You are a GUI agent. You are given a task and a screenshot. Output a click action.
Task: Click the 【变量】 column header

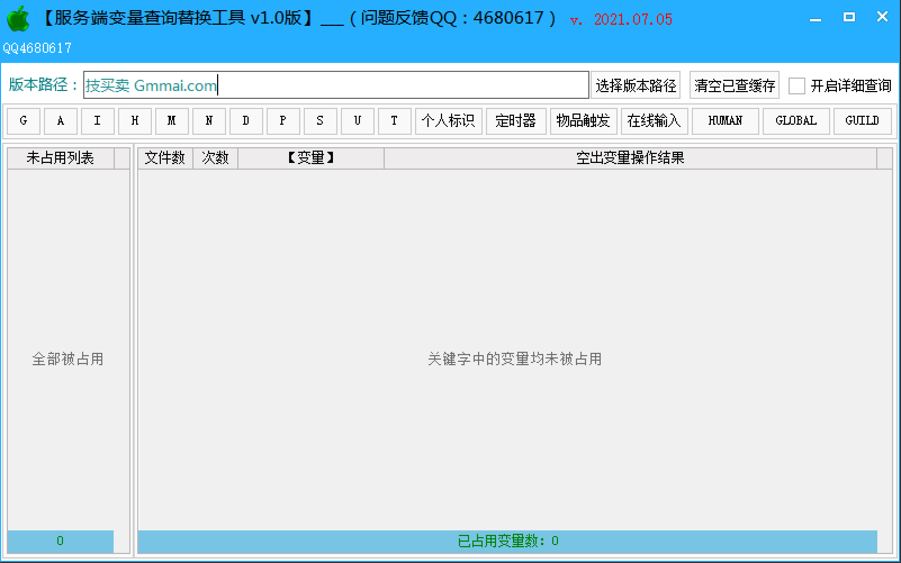[x=311, y=158]
